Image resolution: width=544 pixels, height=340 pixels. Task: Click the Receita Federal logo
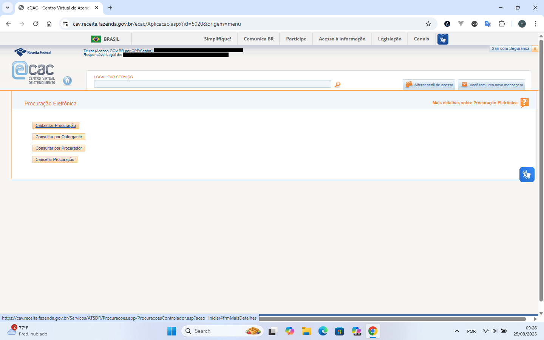[x=33, y=52]
